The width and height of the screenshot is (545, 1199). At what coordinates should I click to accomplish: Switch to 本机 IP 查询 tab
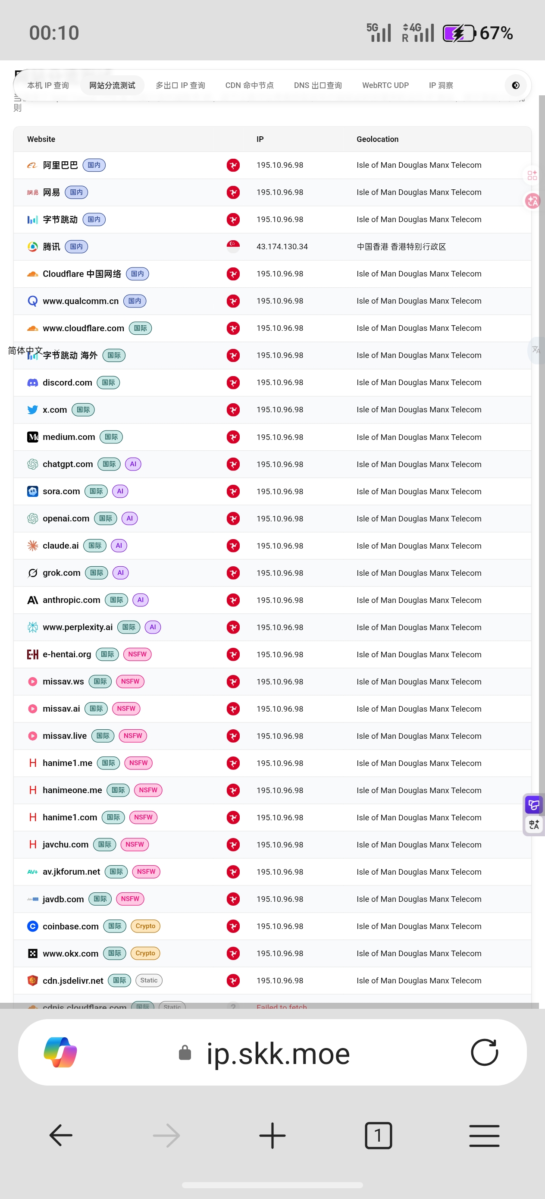click(48, 85)
